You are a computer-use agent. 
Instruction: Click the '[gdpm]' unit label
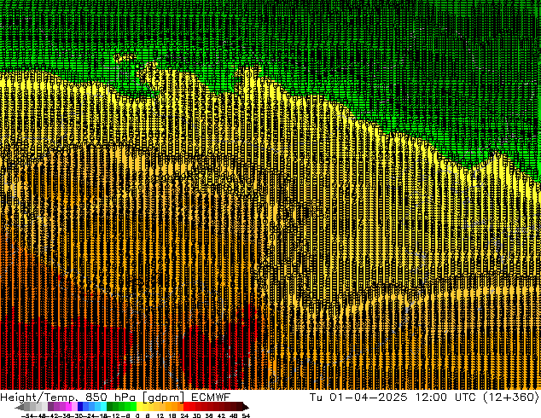pos(163,398)
